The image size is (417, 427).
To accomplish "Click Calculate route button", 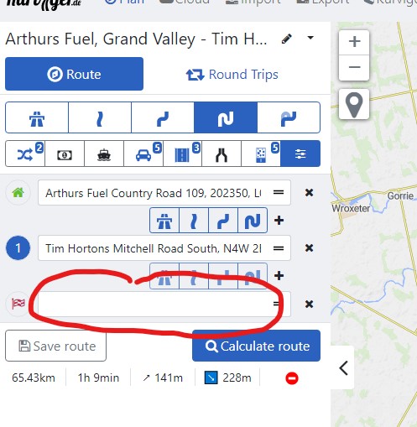I will pyautogui.click(x=256, y=346).
